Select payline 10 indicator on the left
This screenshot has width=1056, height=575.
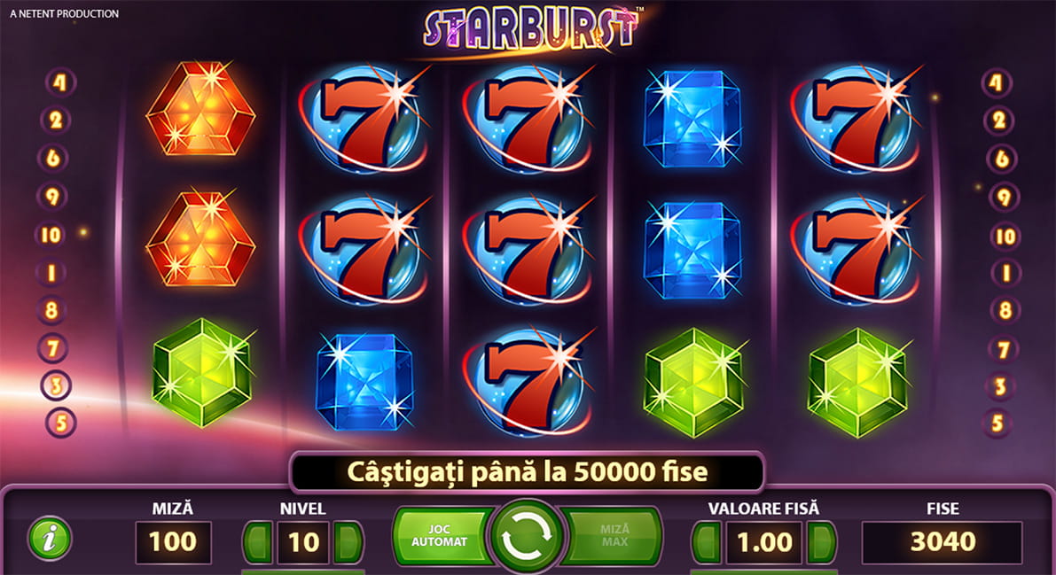tap(51, 235)
